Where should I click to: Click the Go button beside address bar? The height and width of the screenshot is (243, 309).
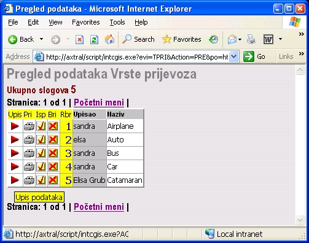254,56
